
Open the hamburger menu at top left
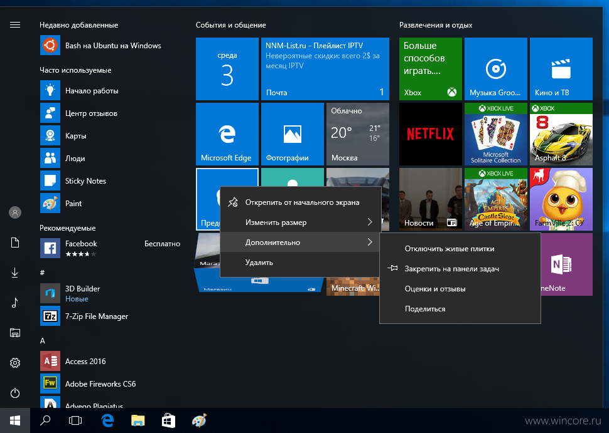[15, 25]
